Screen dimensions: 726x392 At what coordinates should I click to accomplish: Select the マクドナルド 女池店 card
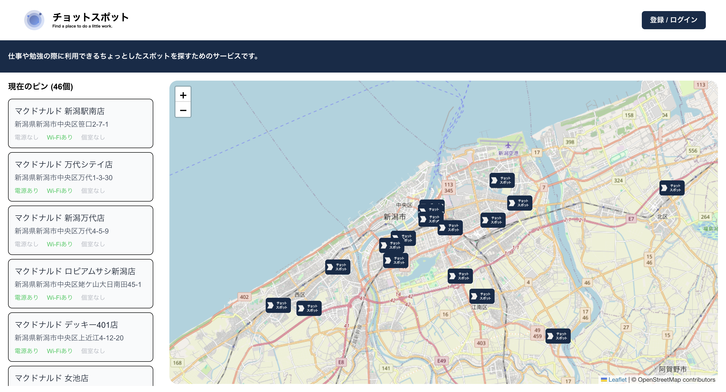[x=81, y=377]
